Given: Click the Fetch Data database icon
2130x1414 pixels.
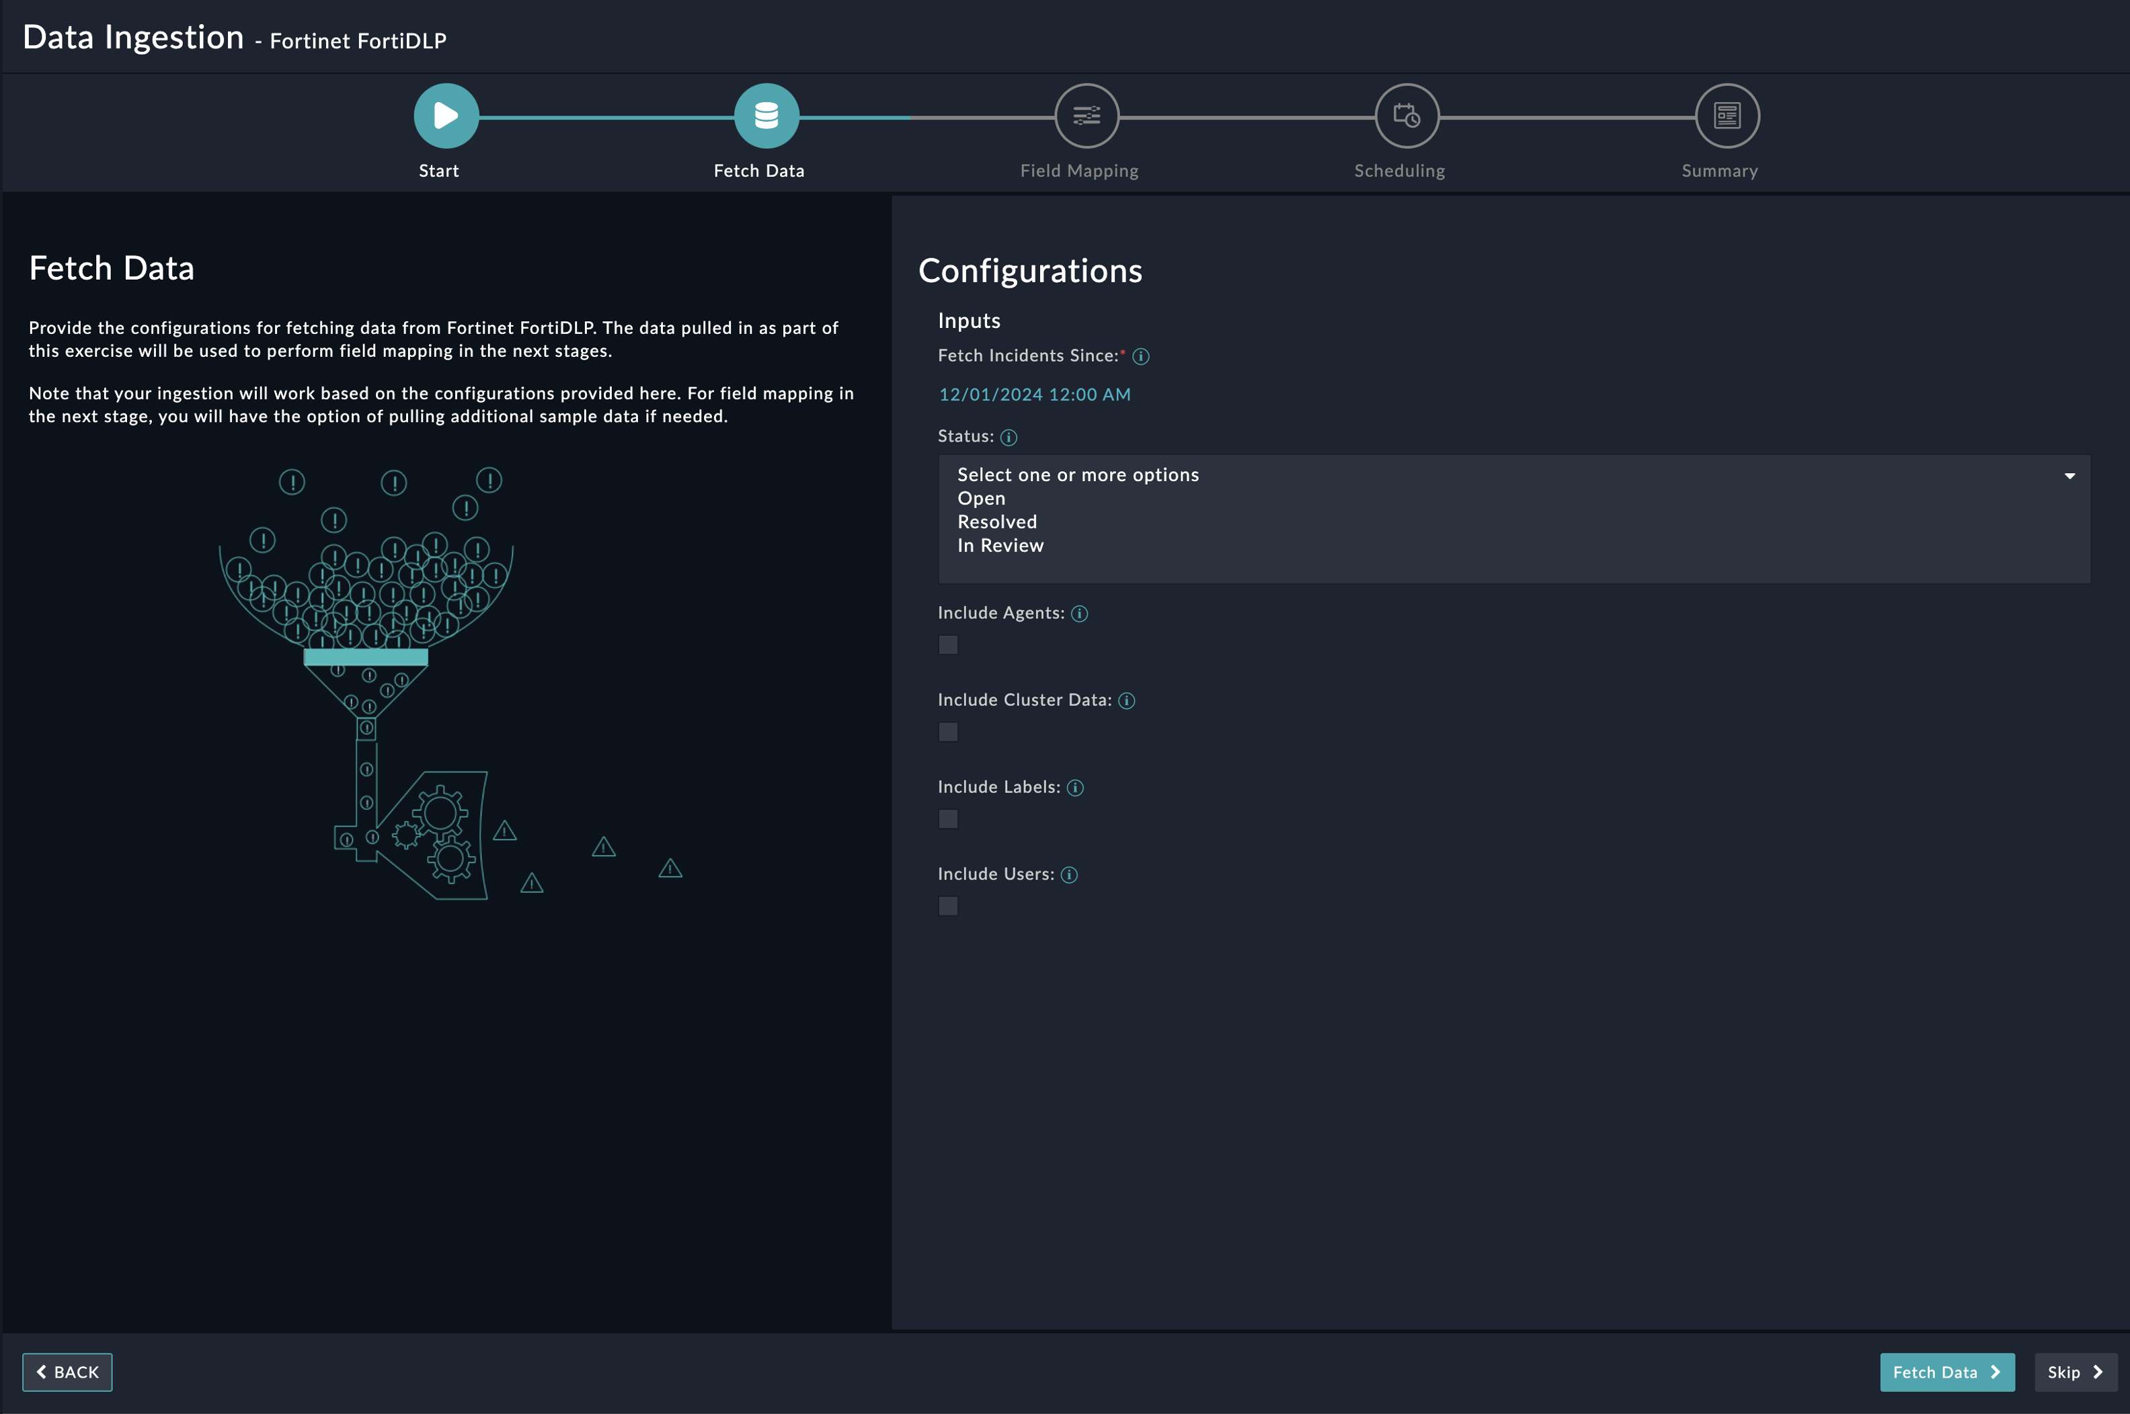Looking at the screenshot, I should pos(766,116).
